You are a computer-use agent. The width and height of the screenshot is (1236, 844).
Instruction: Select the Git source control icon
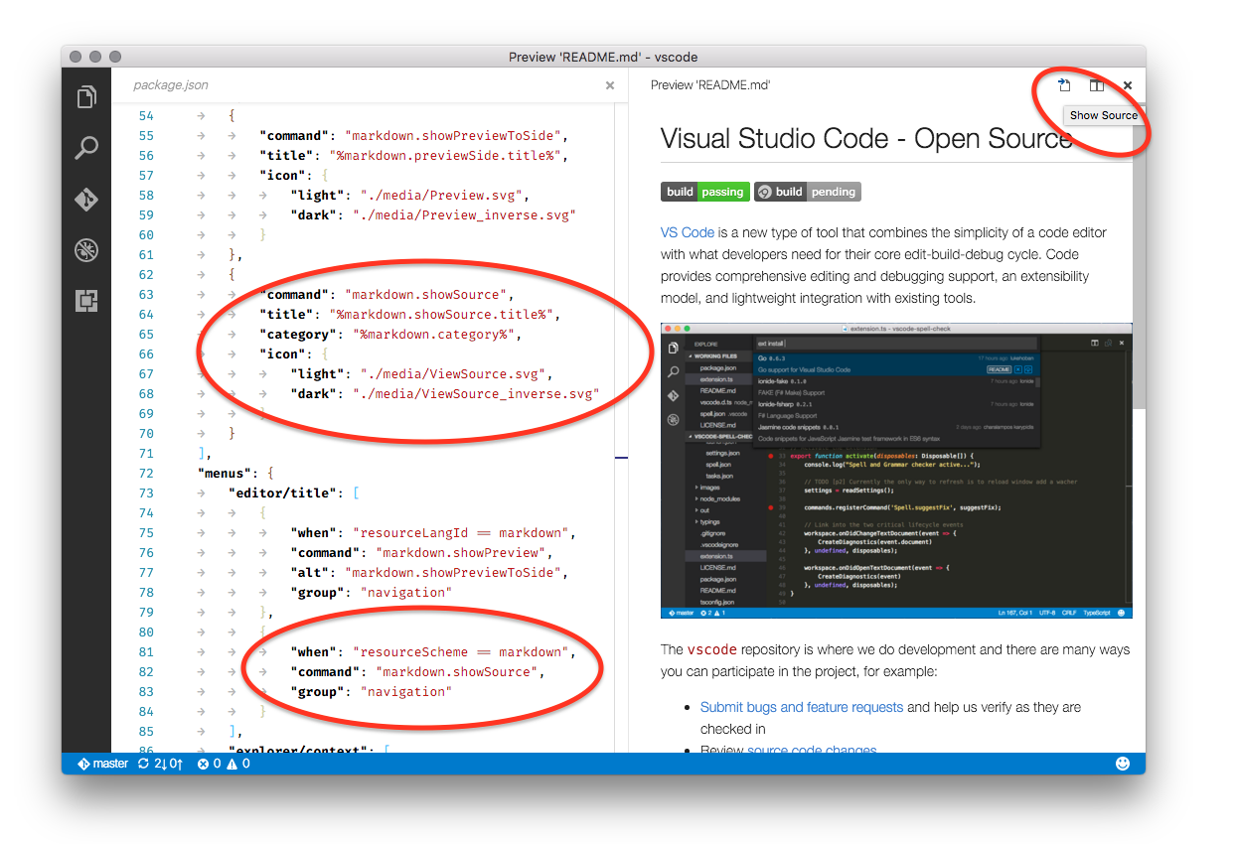pyautogui.click(x=85, y=199)
